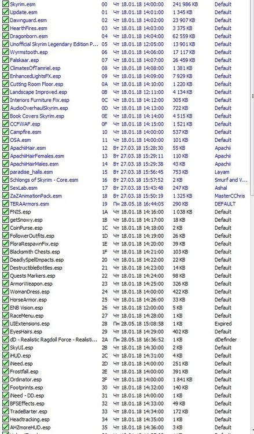Click Blacksmith Chests.esp name

coord(35,252)
